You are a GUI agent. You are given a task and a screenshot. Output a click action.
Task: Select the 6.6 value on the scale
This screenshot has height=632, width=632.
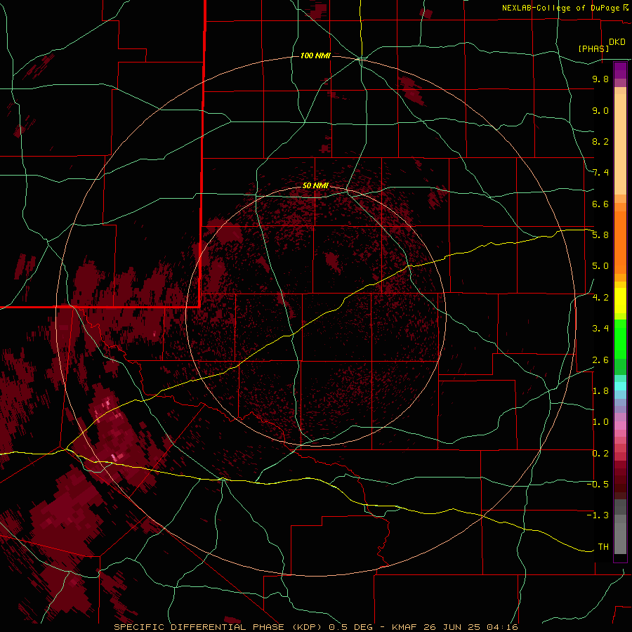(x=600, y=204)
